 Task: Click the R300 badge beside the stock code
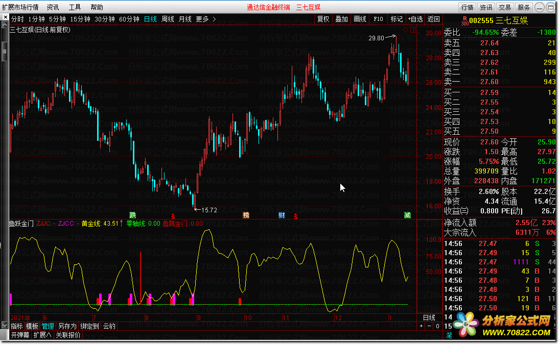pos(464,21)
